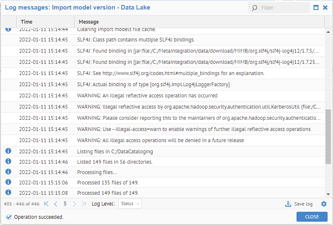Select the Processing files... log row

click(97, 172)
